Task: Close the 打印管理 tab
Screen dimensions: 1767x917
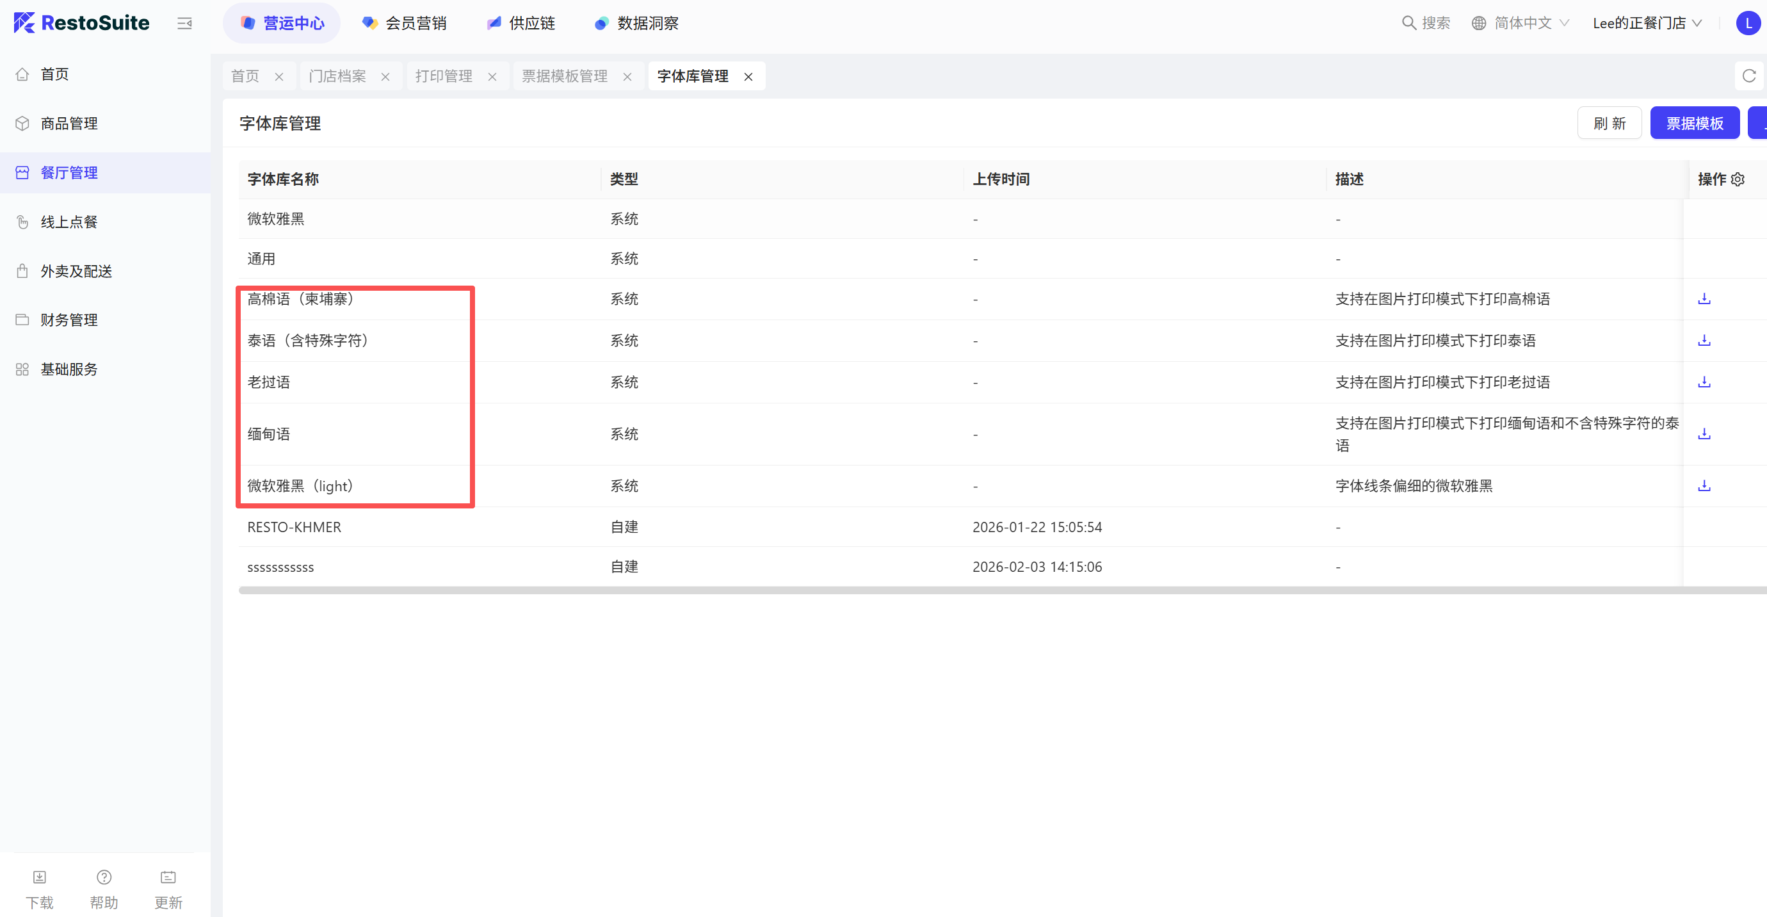Action: (x=492, y=77)
